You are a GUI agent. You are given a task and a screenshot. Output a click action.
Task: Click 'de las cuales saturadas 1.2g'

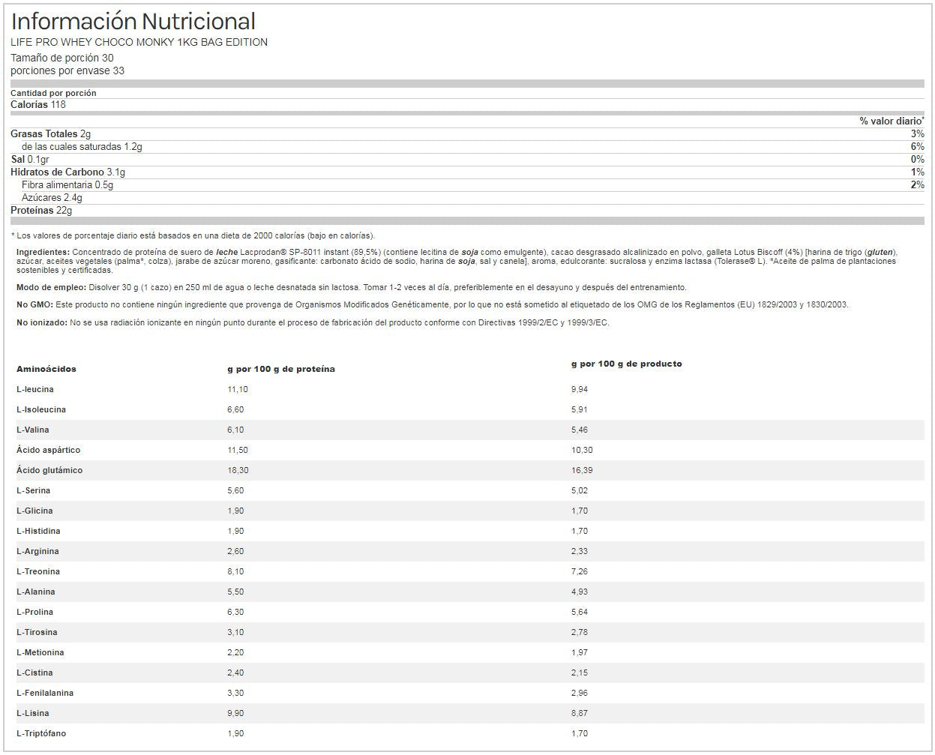(82, 146)
